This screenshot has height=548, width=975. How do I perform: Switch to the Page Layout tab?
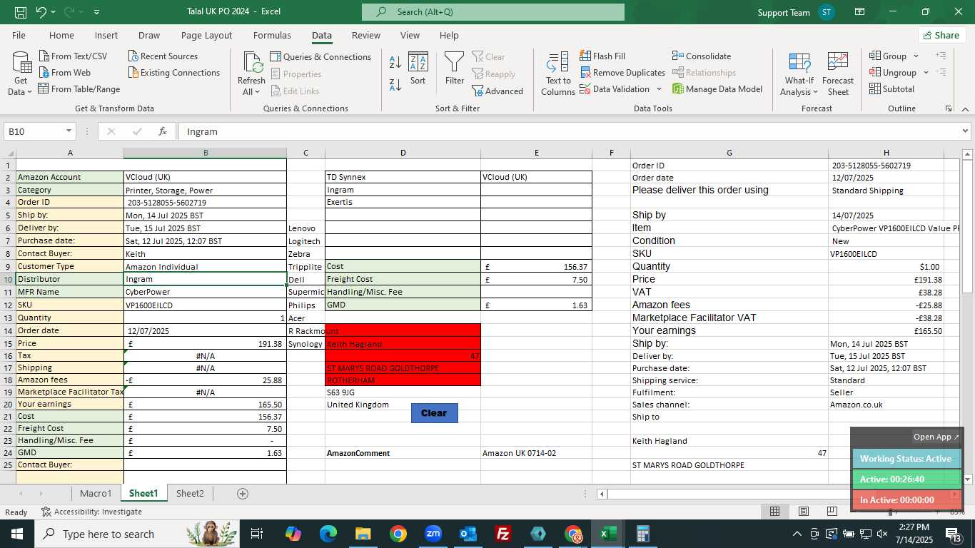pos(206,35)
